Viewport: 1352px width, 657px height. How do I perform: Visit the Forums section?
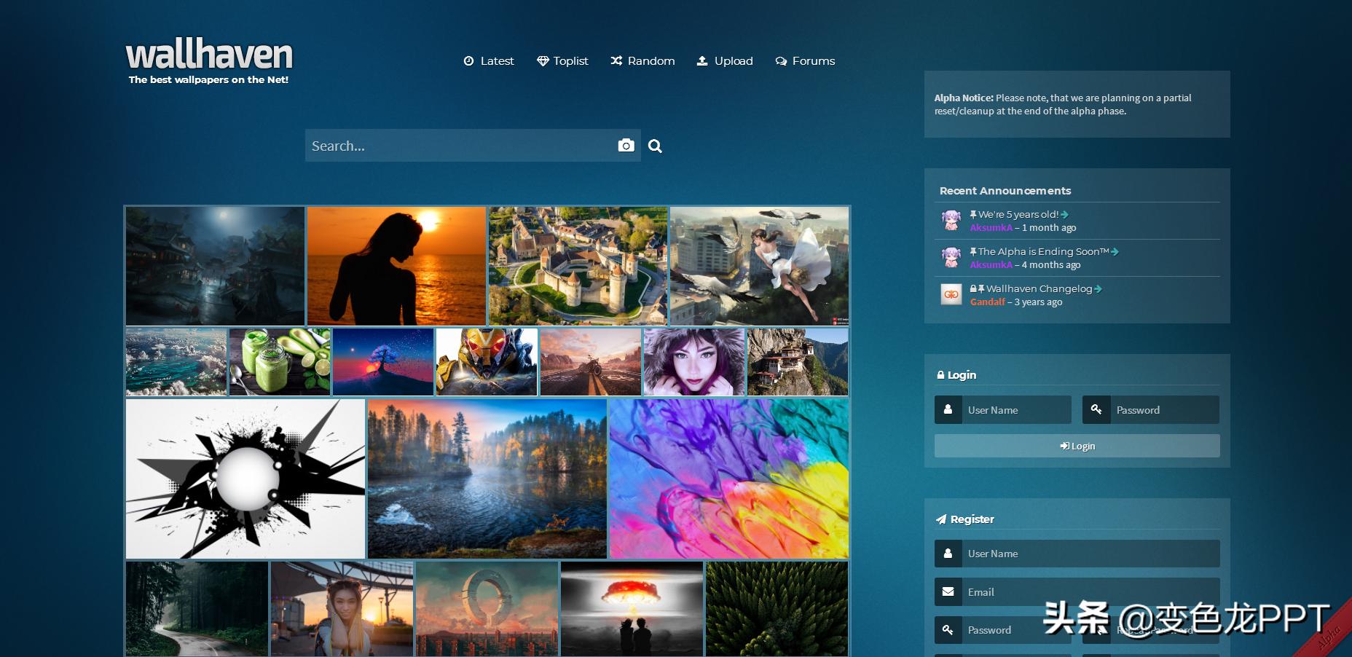805,61
